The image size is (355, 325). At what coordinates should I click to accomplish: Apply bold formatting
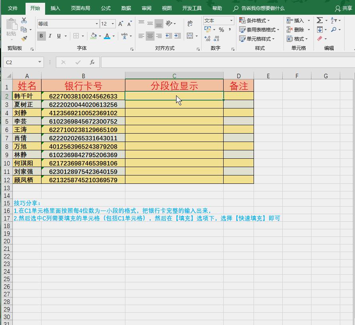41,36
